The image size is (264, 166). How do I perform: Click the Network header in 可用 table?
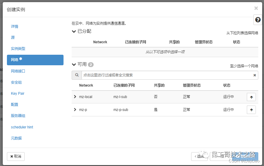tap(86, 85)
